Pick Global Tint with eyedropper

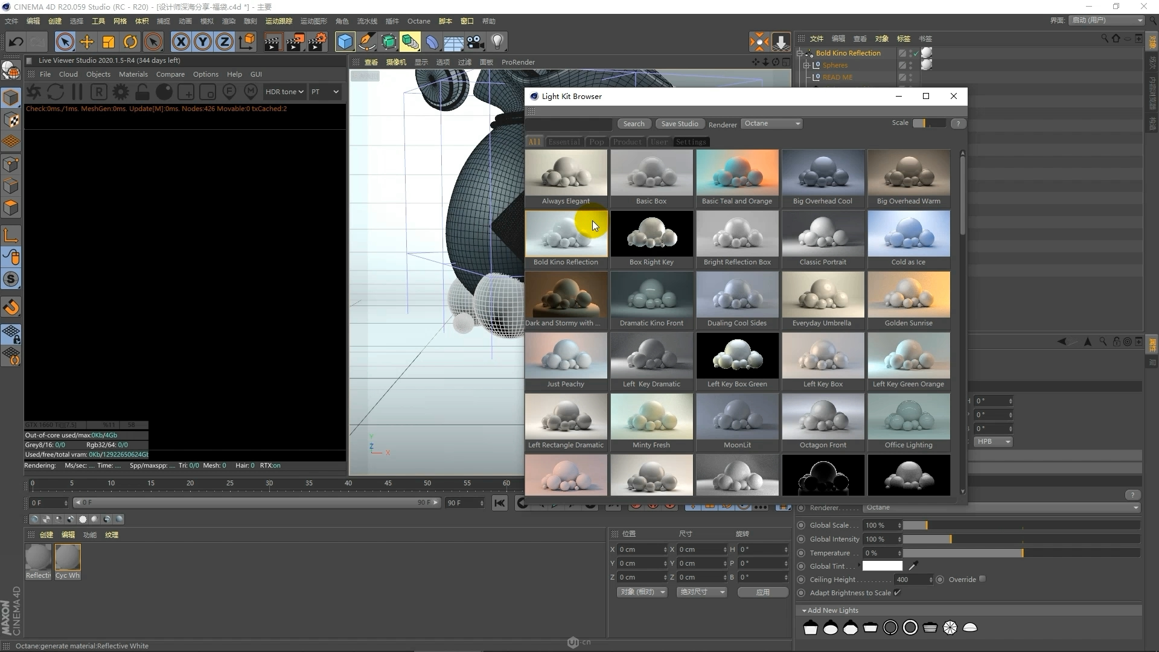[913, 566]
